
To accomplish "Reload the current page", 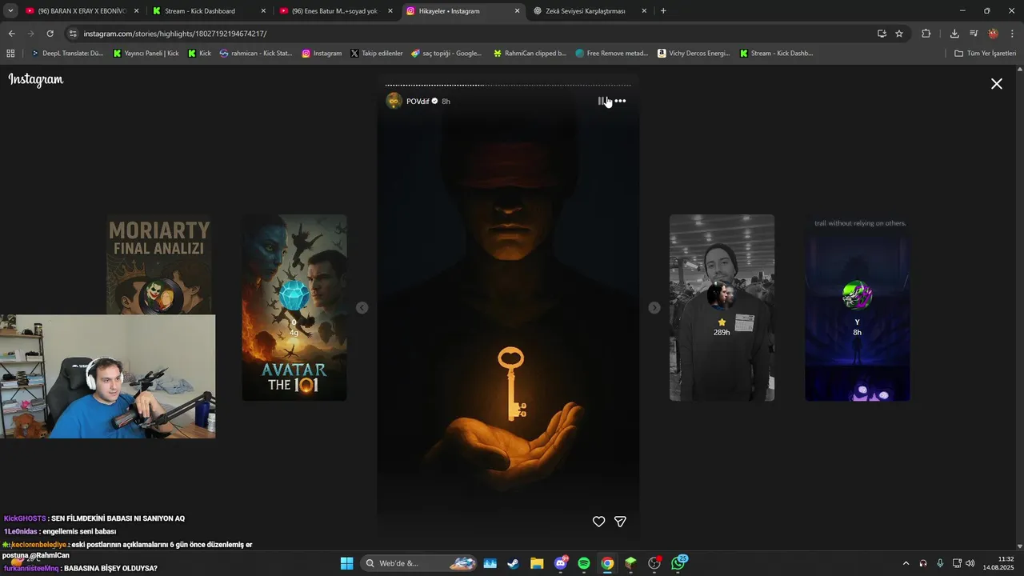I will [x=50, y=34].
